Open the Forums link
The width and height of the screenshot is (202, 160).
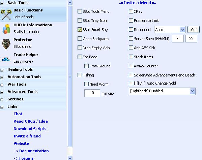click(26, 158)
